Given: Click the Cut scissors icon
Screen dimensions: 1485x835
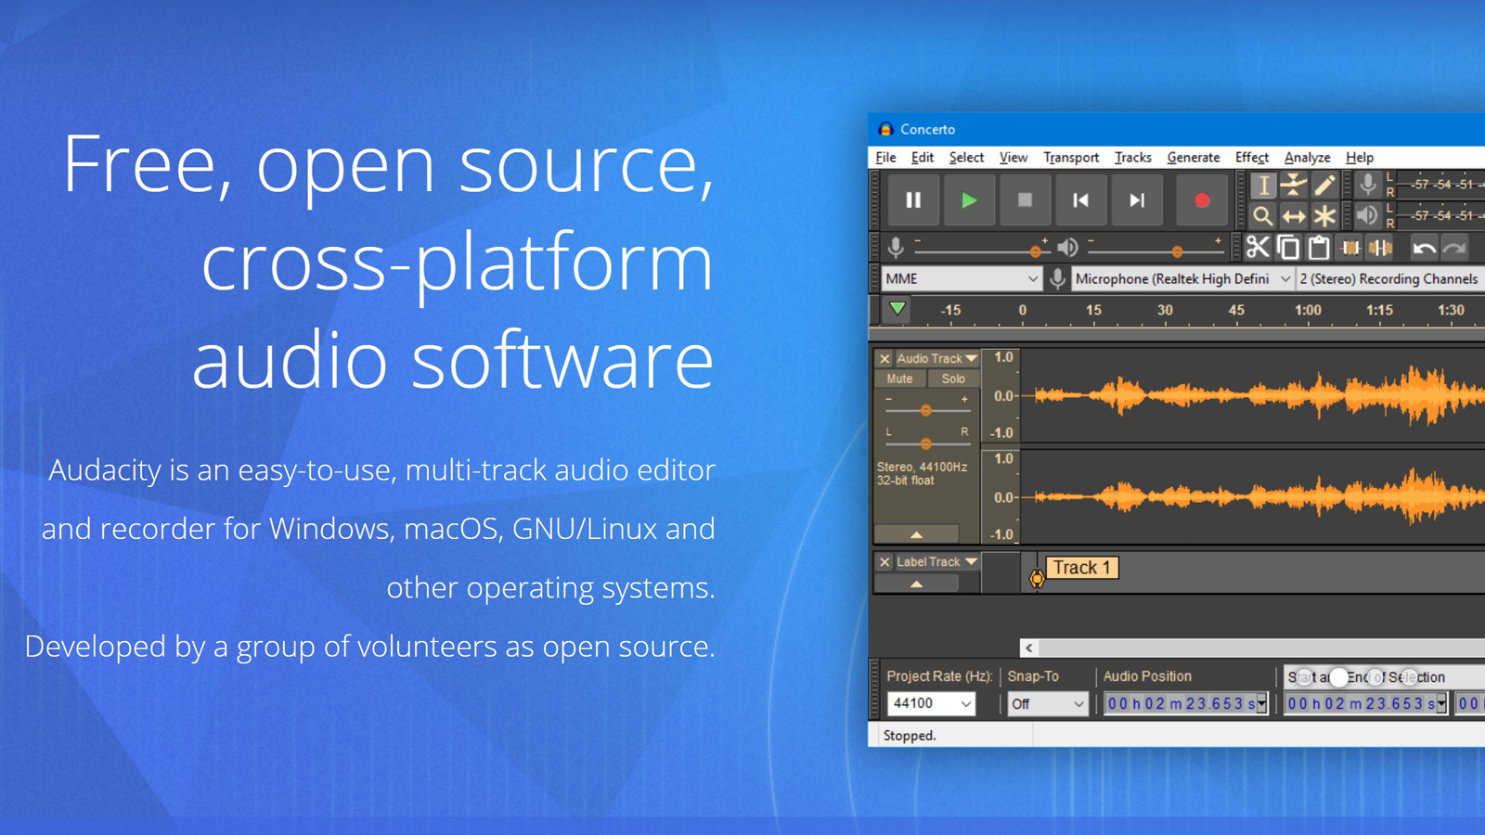Looking at the screenshot, I should (1258, 248).
